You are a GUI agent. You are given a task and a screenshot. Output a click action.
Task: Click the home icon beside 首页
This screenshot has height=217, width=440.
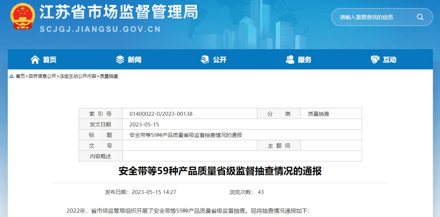35,60
